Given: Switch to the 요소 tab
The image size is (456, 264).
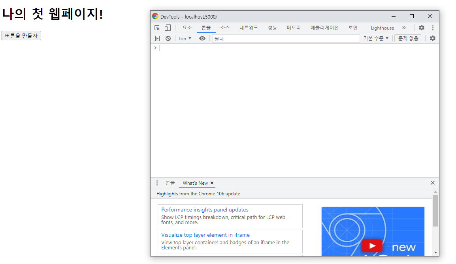Looking at the screenshot, I should point(187,28).
